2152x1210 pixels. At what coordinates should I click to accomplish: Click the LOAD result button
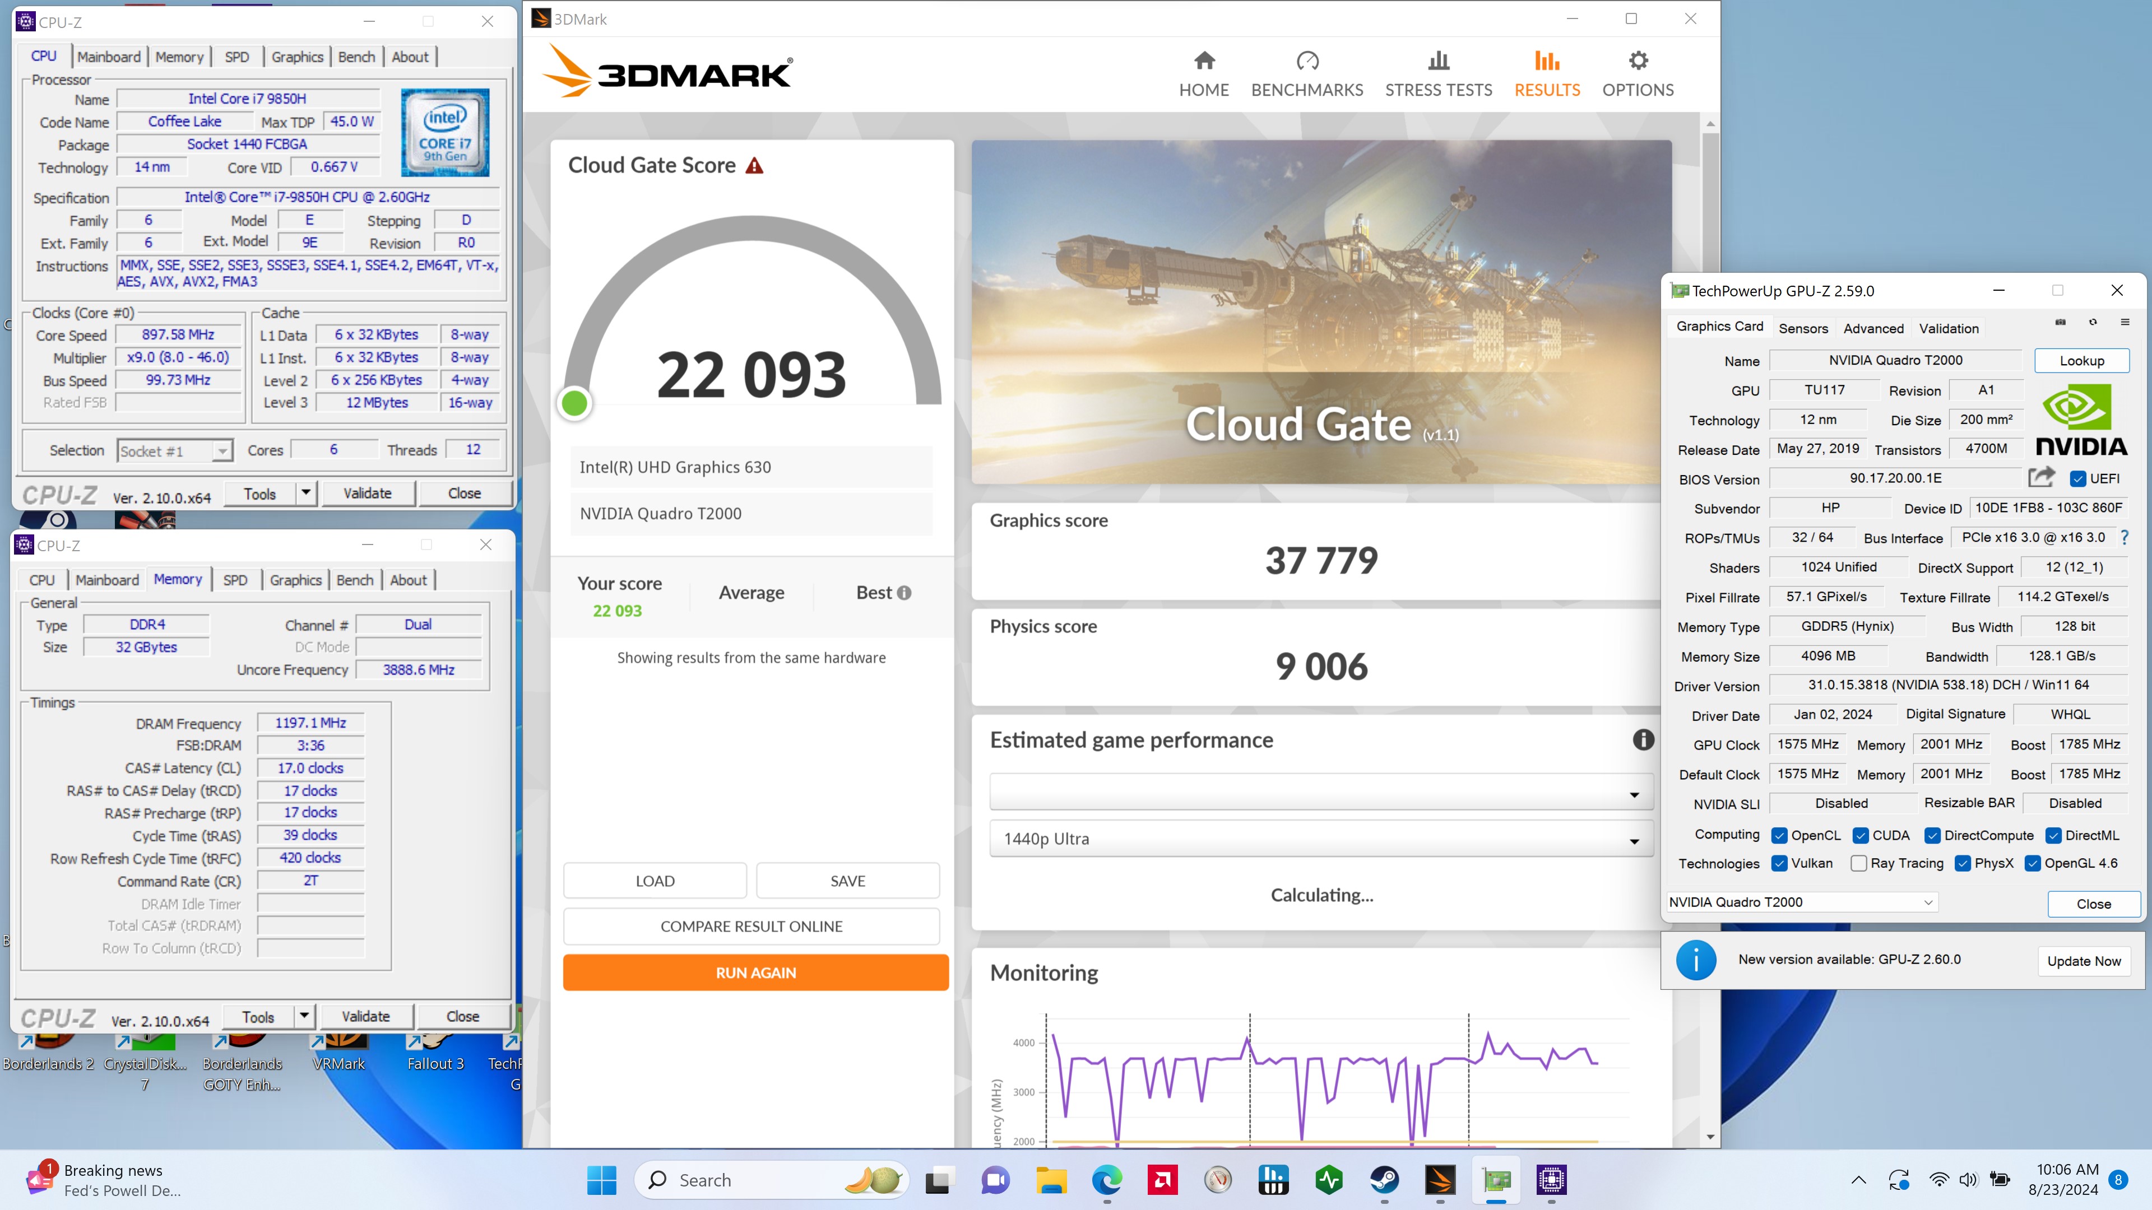click(x=655, y=881)
